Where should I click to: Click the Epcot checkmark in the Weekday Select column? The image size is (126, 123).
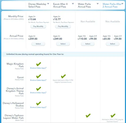tap(39, 76)
